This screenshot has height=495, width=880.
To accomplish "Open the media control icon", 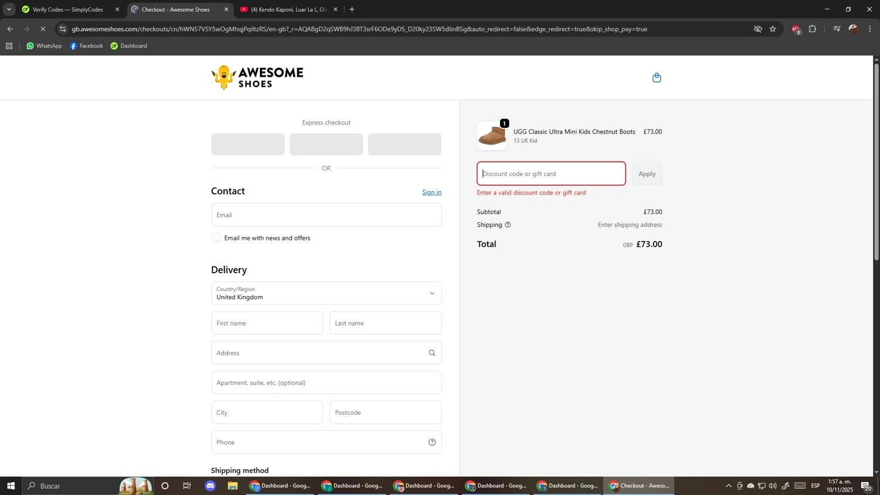I will (837, 29).
